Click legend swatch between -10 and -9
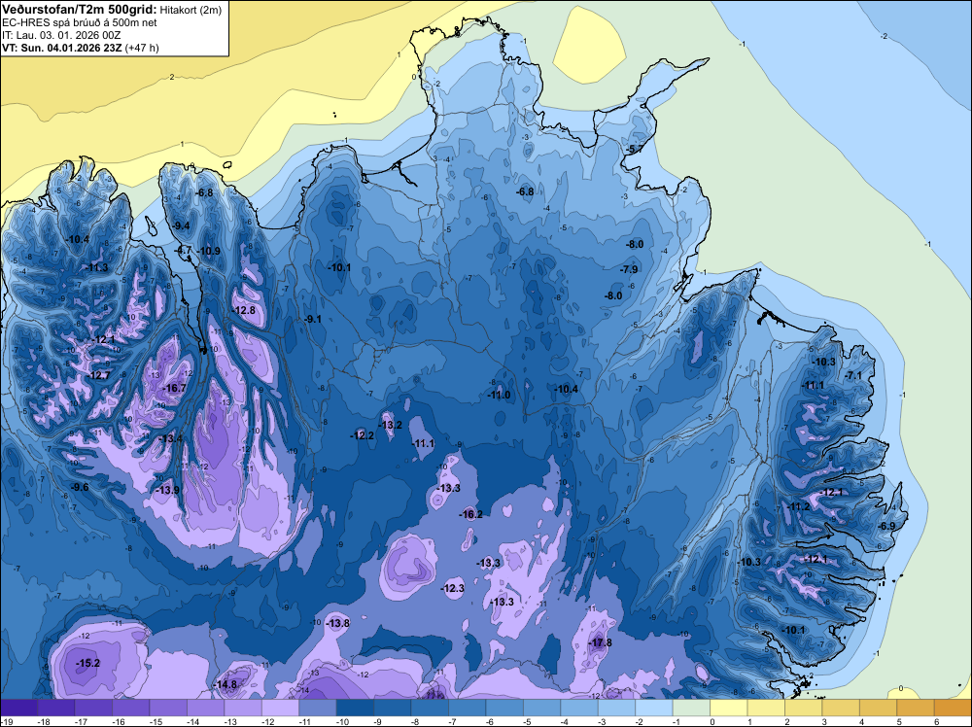This screenshot has height=727, width=972. [x=355, y=708]
